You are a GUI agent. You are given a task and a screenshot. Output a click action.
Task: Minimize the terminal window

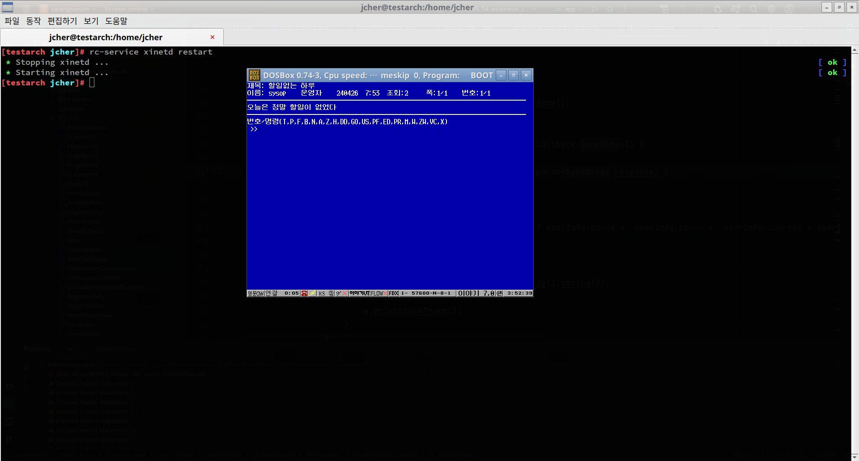pyautogui.click(x=827, y=7)
